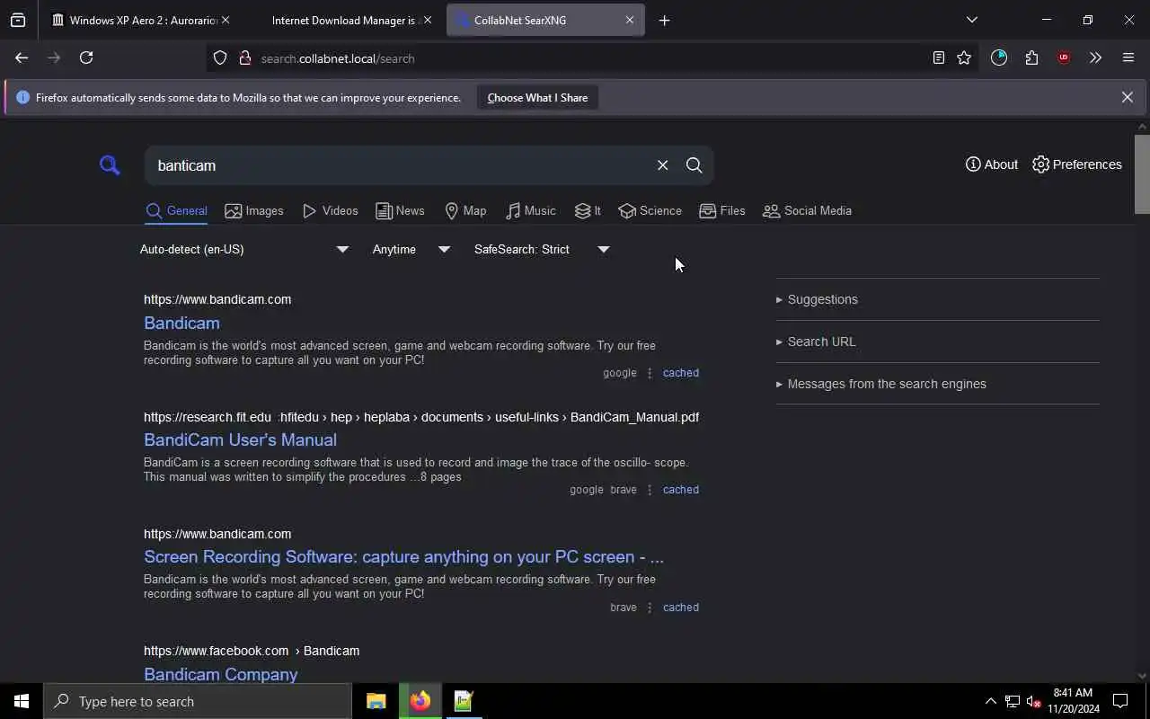Open cached version of Screen Recording Software result
Screen dimensions: 1150x719
click(x=680, y=608)
